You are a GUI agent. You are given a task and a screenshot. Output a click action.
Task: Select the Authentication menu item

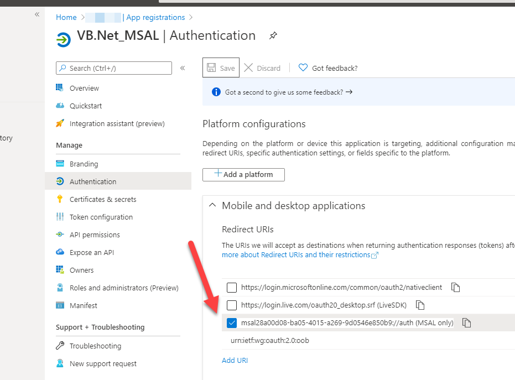click(x=118, y=181)
